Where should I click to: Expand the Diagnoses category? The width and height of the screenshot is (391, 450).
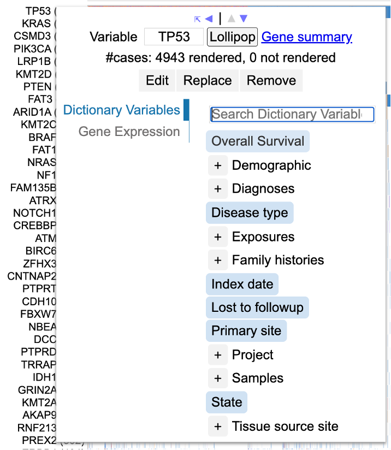pyautogui.click(x=218, y=189)
